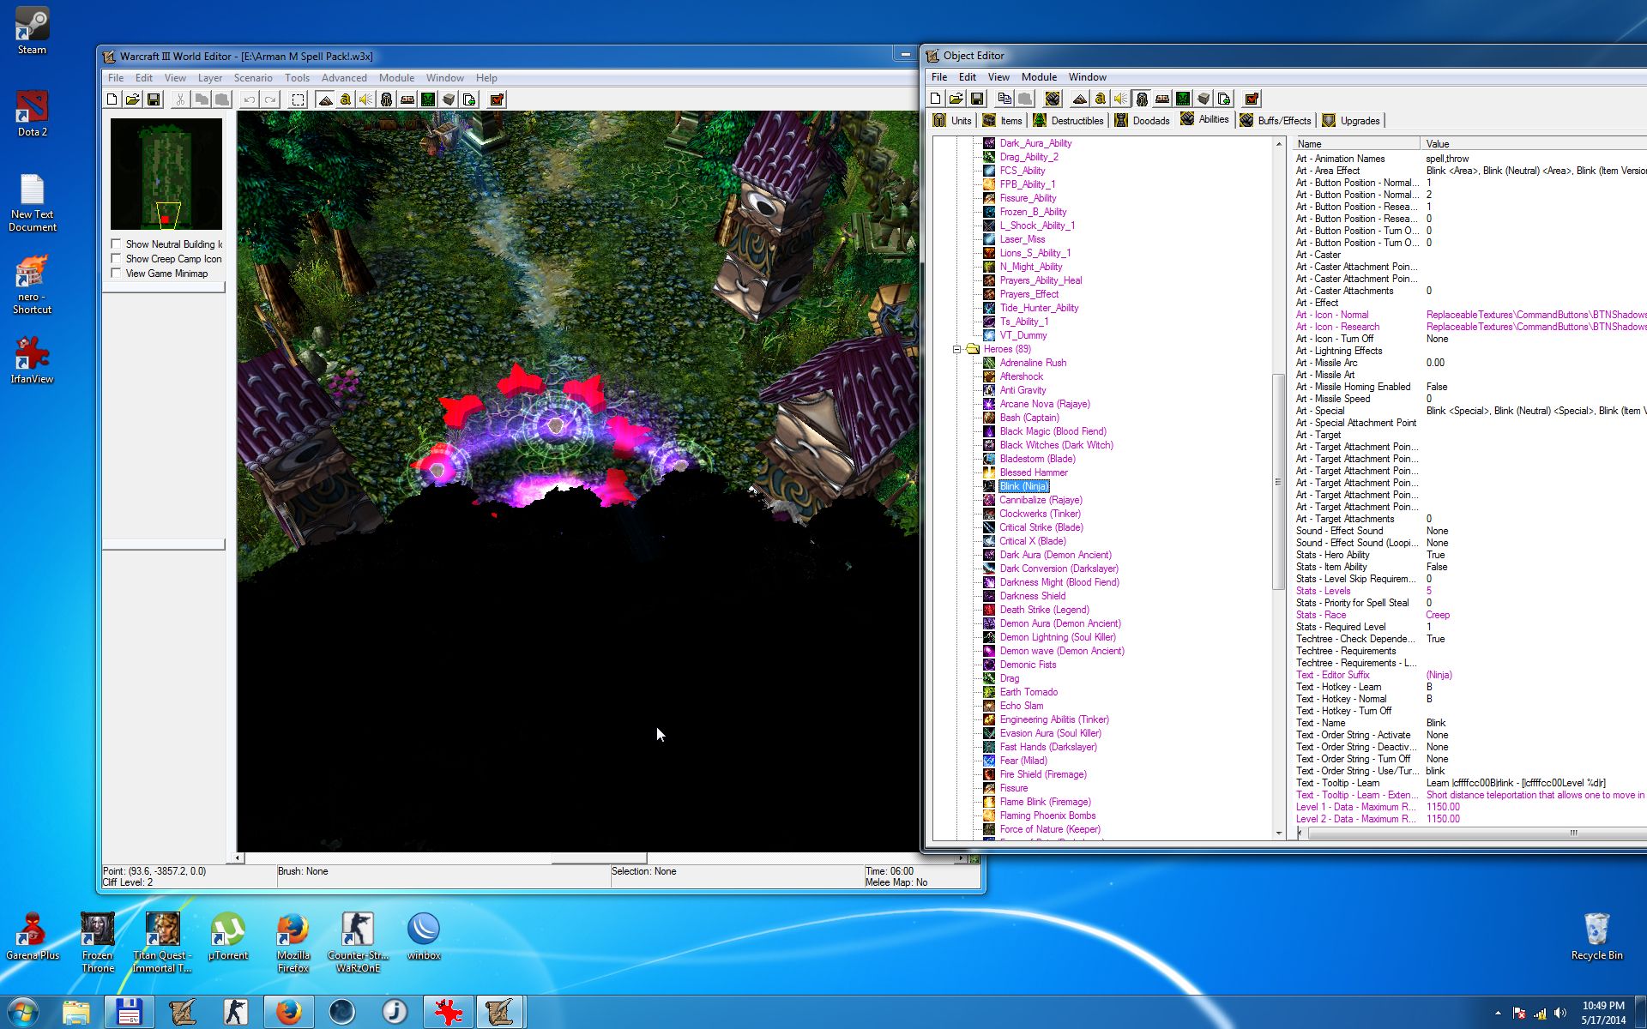The image size is (1647, 1029).
Task: Open Object Manager cube icon in World Editor
Action: (449, 99)
